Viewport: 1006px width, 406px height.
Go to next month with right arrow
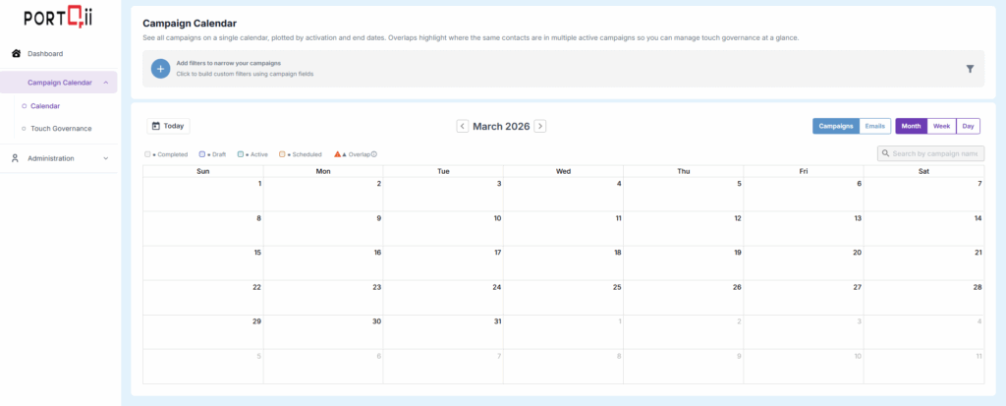(540, 126)
